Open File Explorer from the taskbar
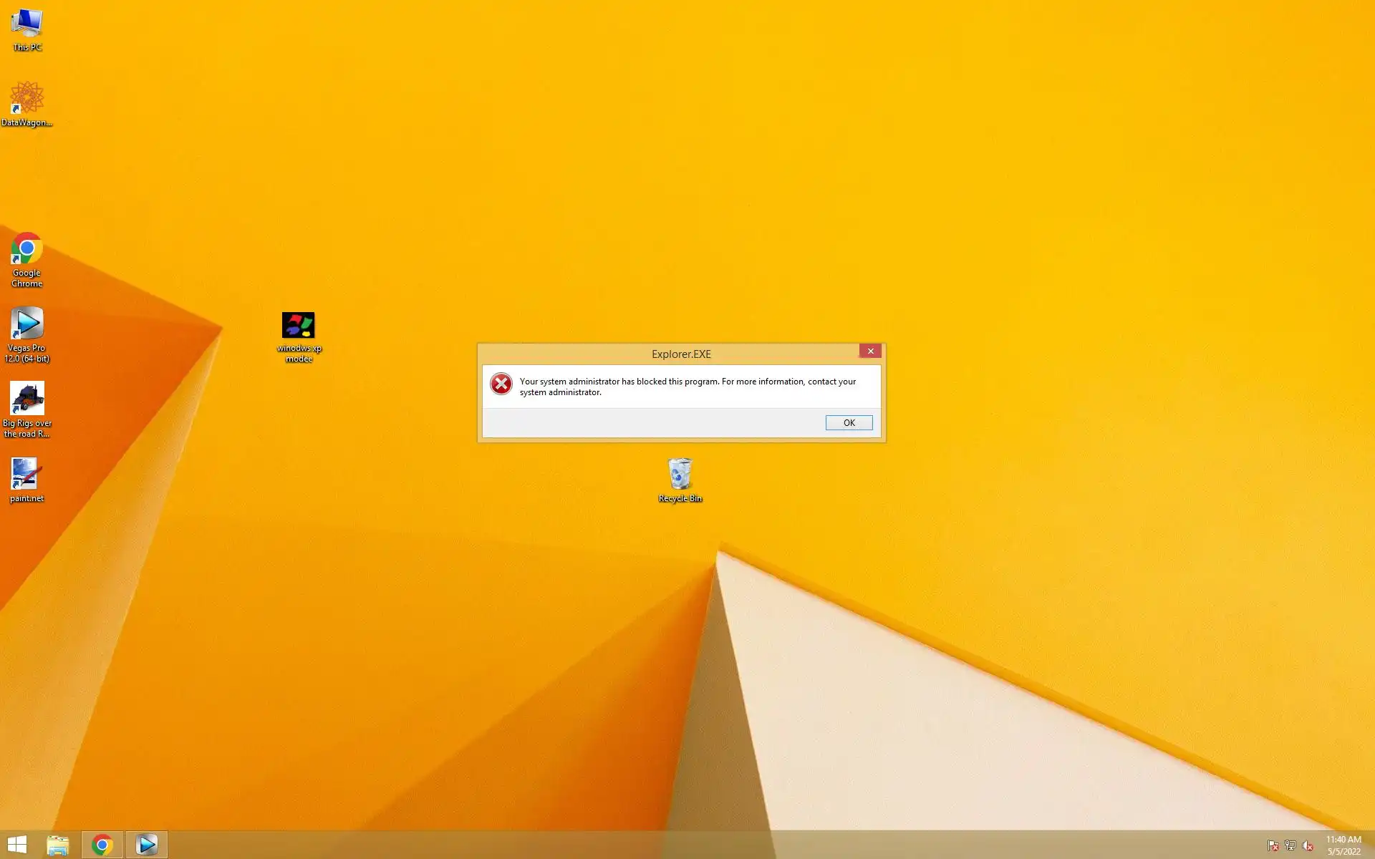Image resolution: width=1375 pixels, height=859 pixels. (58, 845)
